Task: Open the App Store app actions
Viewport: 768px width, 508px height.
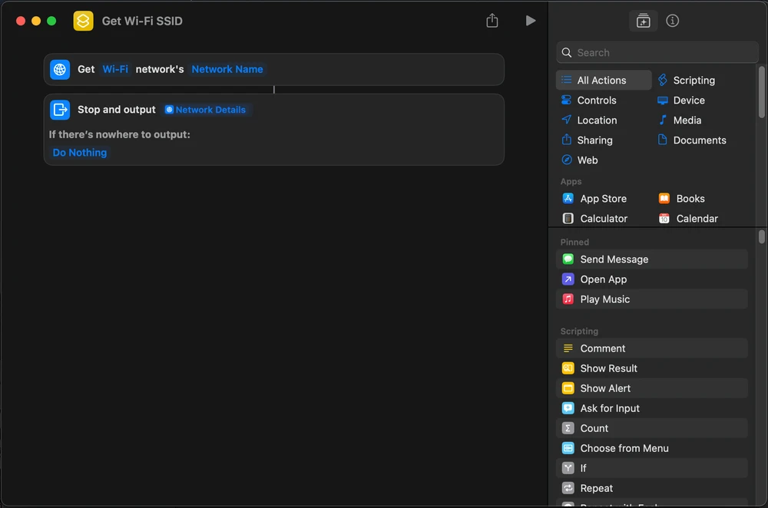Action: pos(603,199)
